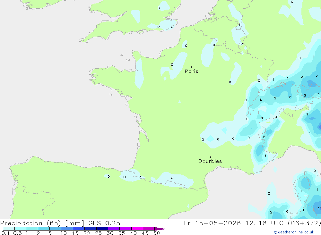Pick the legend swatch between 30 and 35
The image size is (321, 235).
pos(114,229)
